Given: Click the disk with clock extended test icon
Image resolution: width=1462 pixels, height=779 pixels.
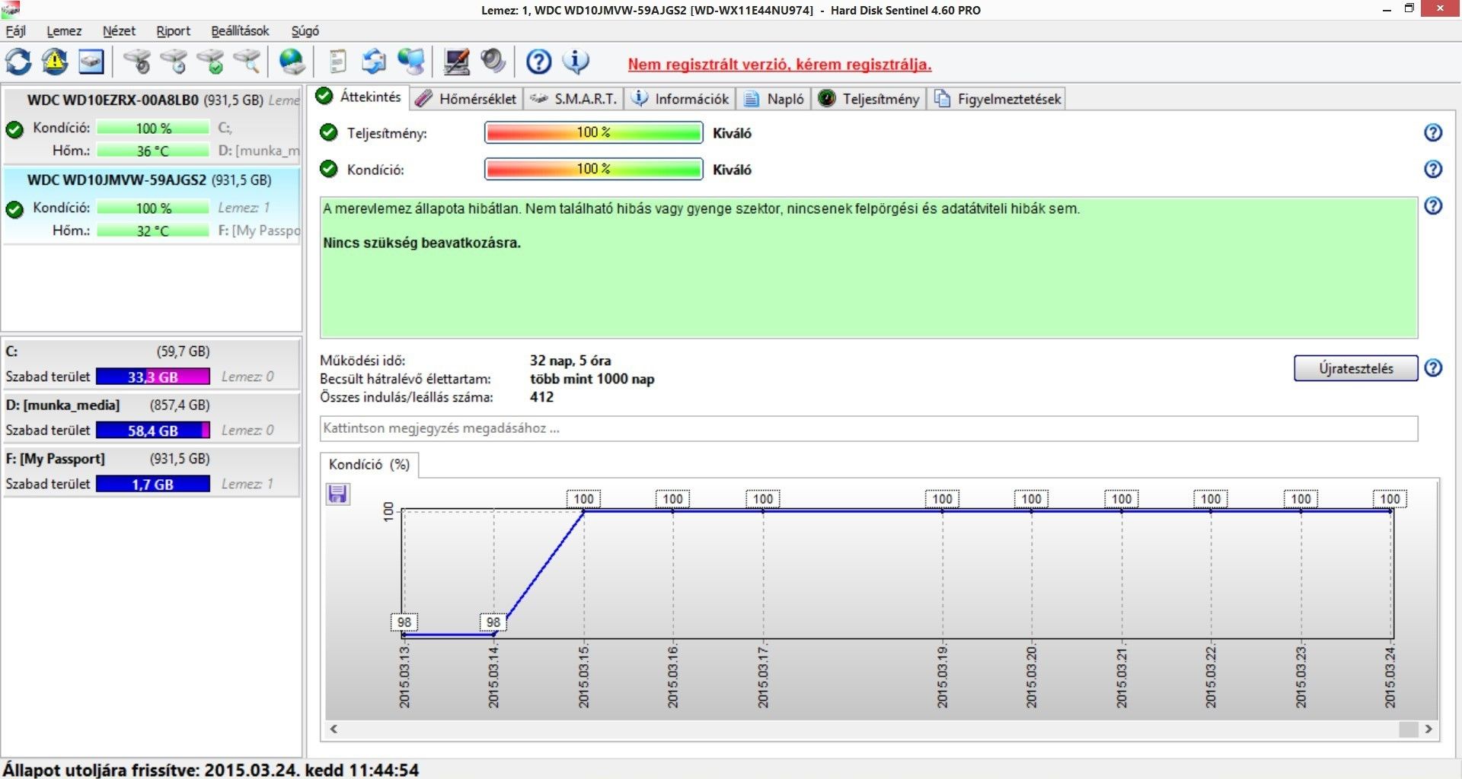Looking at the screenshot, I should point(174,62).
